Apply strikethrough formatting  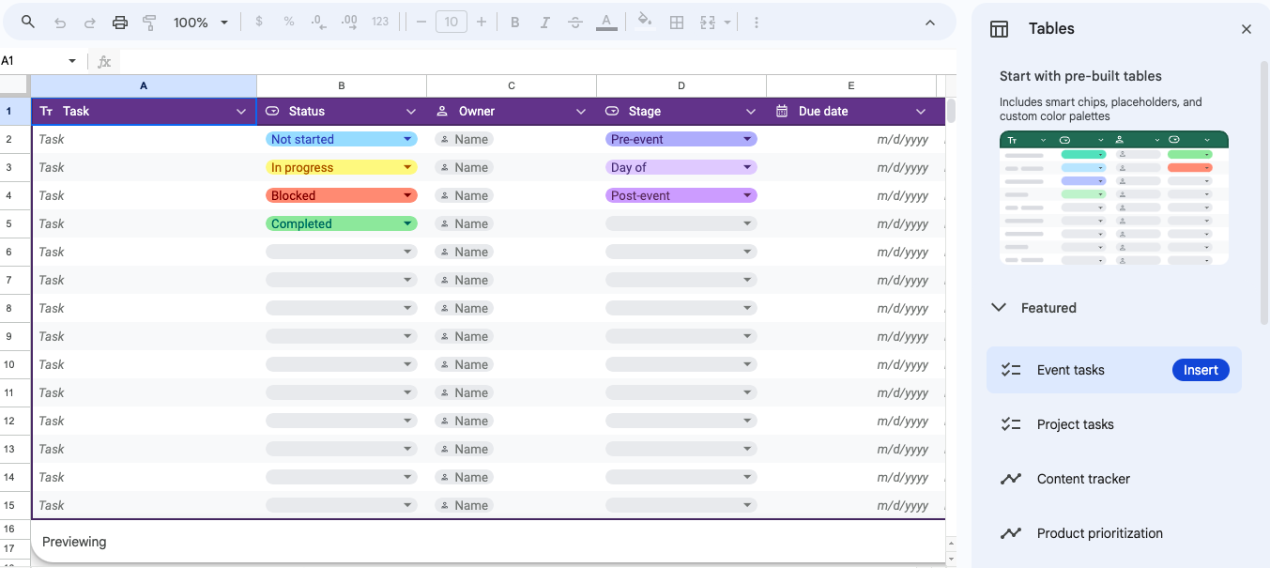pos(575,23)
